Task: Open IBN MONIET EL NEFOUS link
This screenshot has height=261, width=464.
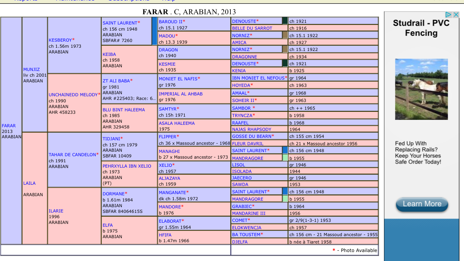Action: [x=258, y=78]
